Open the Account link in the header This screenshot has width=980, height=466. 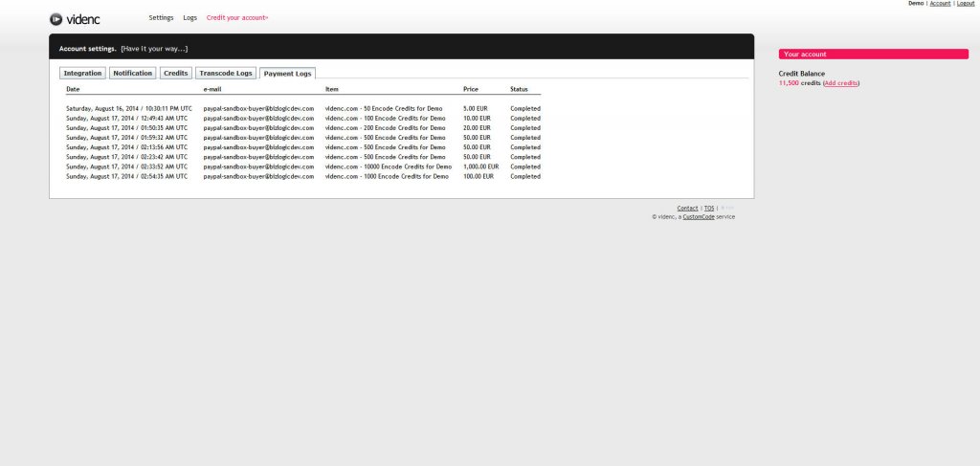coord(940,3)
